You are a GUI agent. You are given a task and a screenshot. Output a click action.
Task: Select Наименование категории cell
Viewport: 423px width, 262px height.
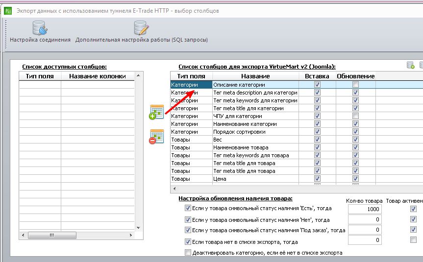(x=255, y=124)
